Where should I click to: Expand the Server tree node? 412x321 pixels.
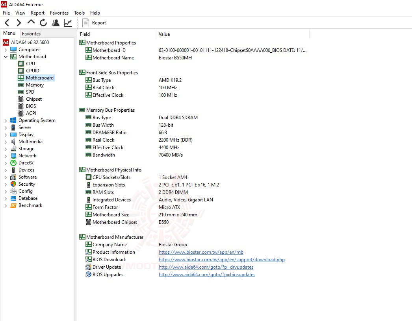tap(6, 127)
